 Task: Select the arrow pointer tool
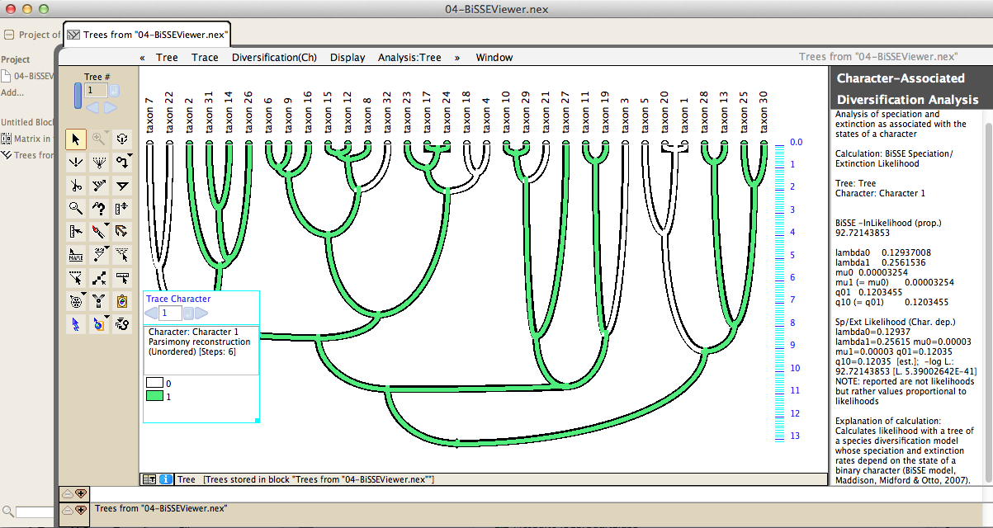click(76, 139)
